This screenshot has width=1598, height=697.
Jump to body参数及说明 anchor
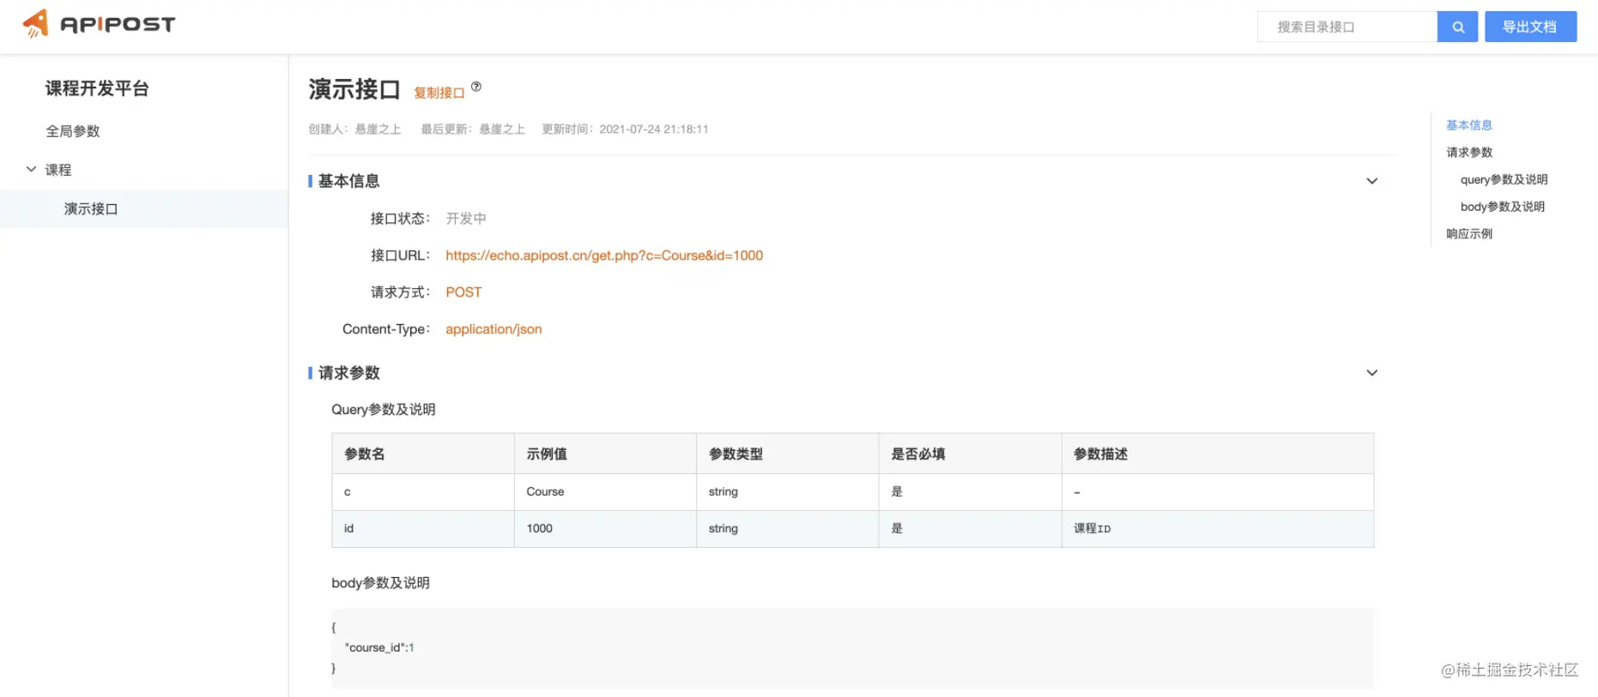tap(1502, 207)
